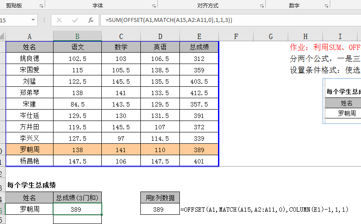This screenshot has width=361, height=224.
Task: Click 杨昌艳's total score 401
Action: 199,161
